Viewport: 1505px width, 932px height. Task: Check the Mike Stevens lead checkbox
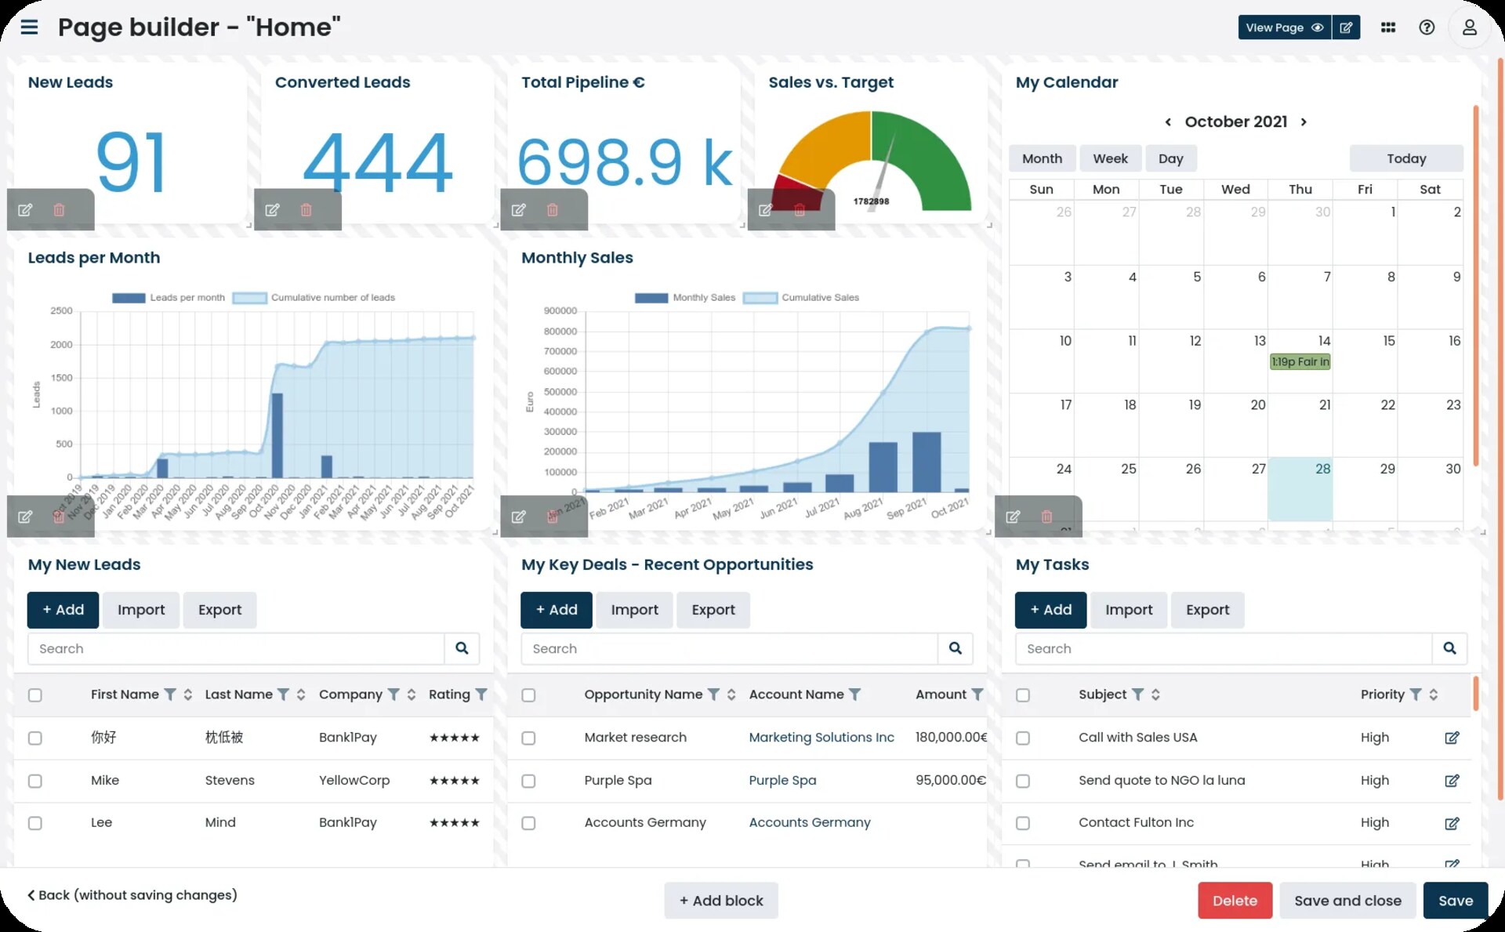click(35, 781)
